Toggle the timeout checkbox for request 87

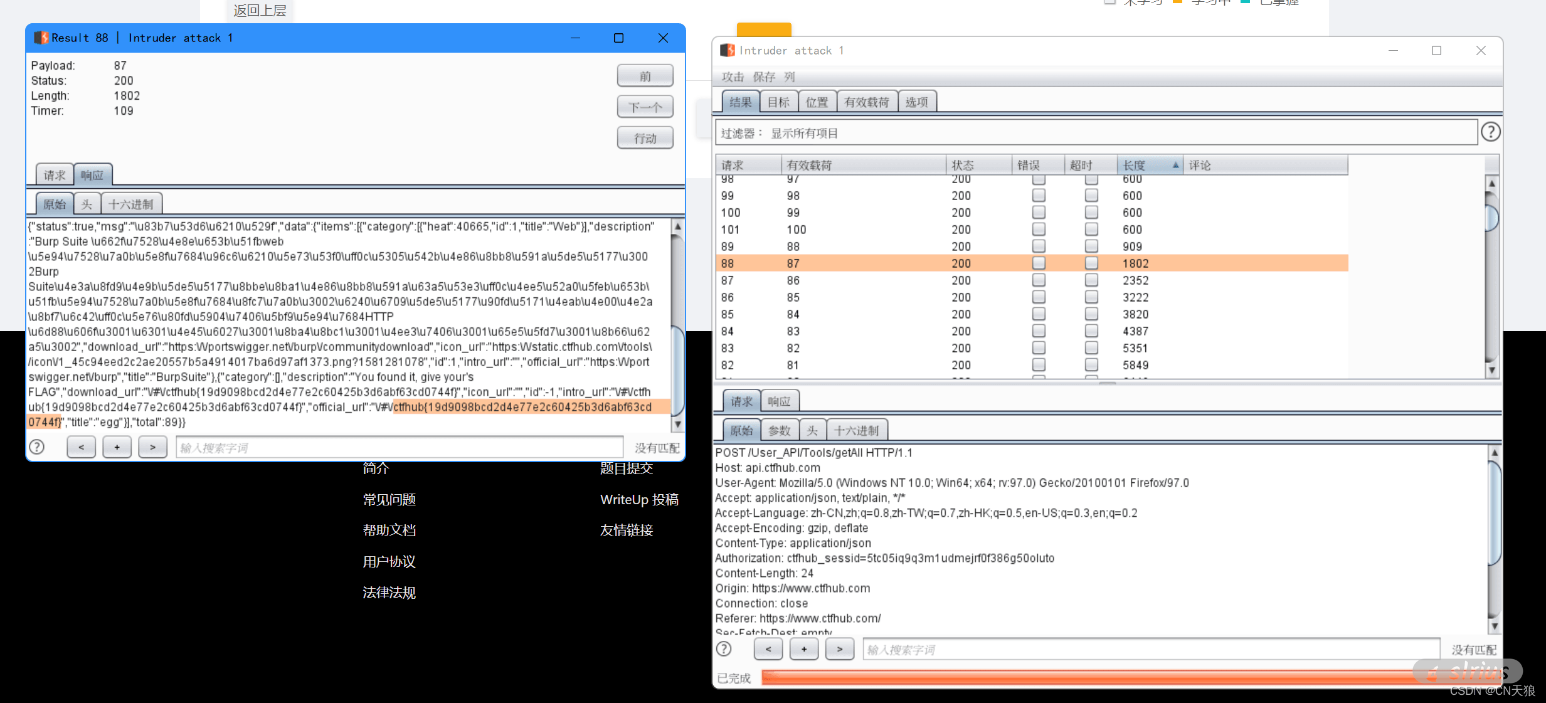click(1091, 280)
